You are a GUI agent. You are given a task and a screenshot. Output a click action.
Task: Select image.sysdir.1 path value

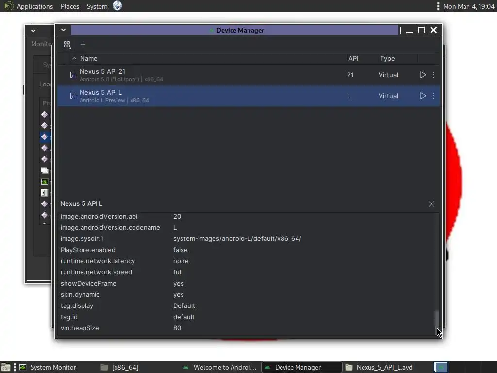(237, 238)
